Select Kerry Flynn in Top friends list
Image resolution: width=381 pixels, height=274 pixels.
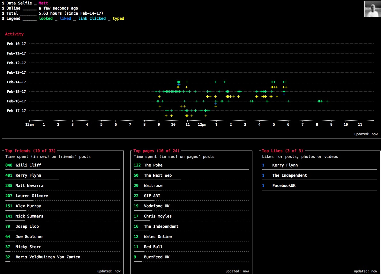pyautogui.click(x=28, y=175)
